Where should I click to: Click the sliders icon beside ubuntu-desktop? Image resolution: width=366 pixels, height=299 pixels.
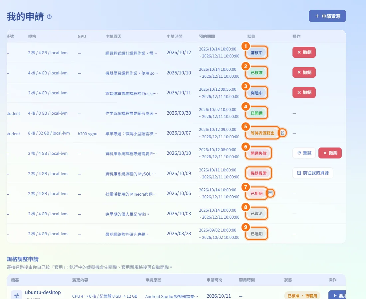point(17,295)
